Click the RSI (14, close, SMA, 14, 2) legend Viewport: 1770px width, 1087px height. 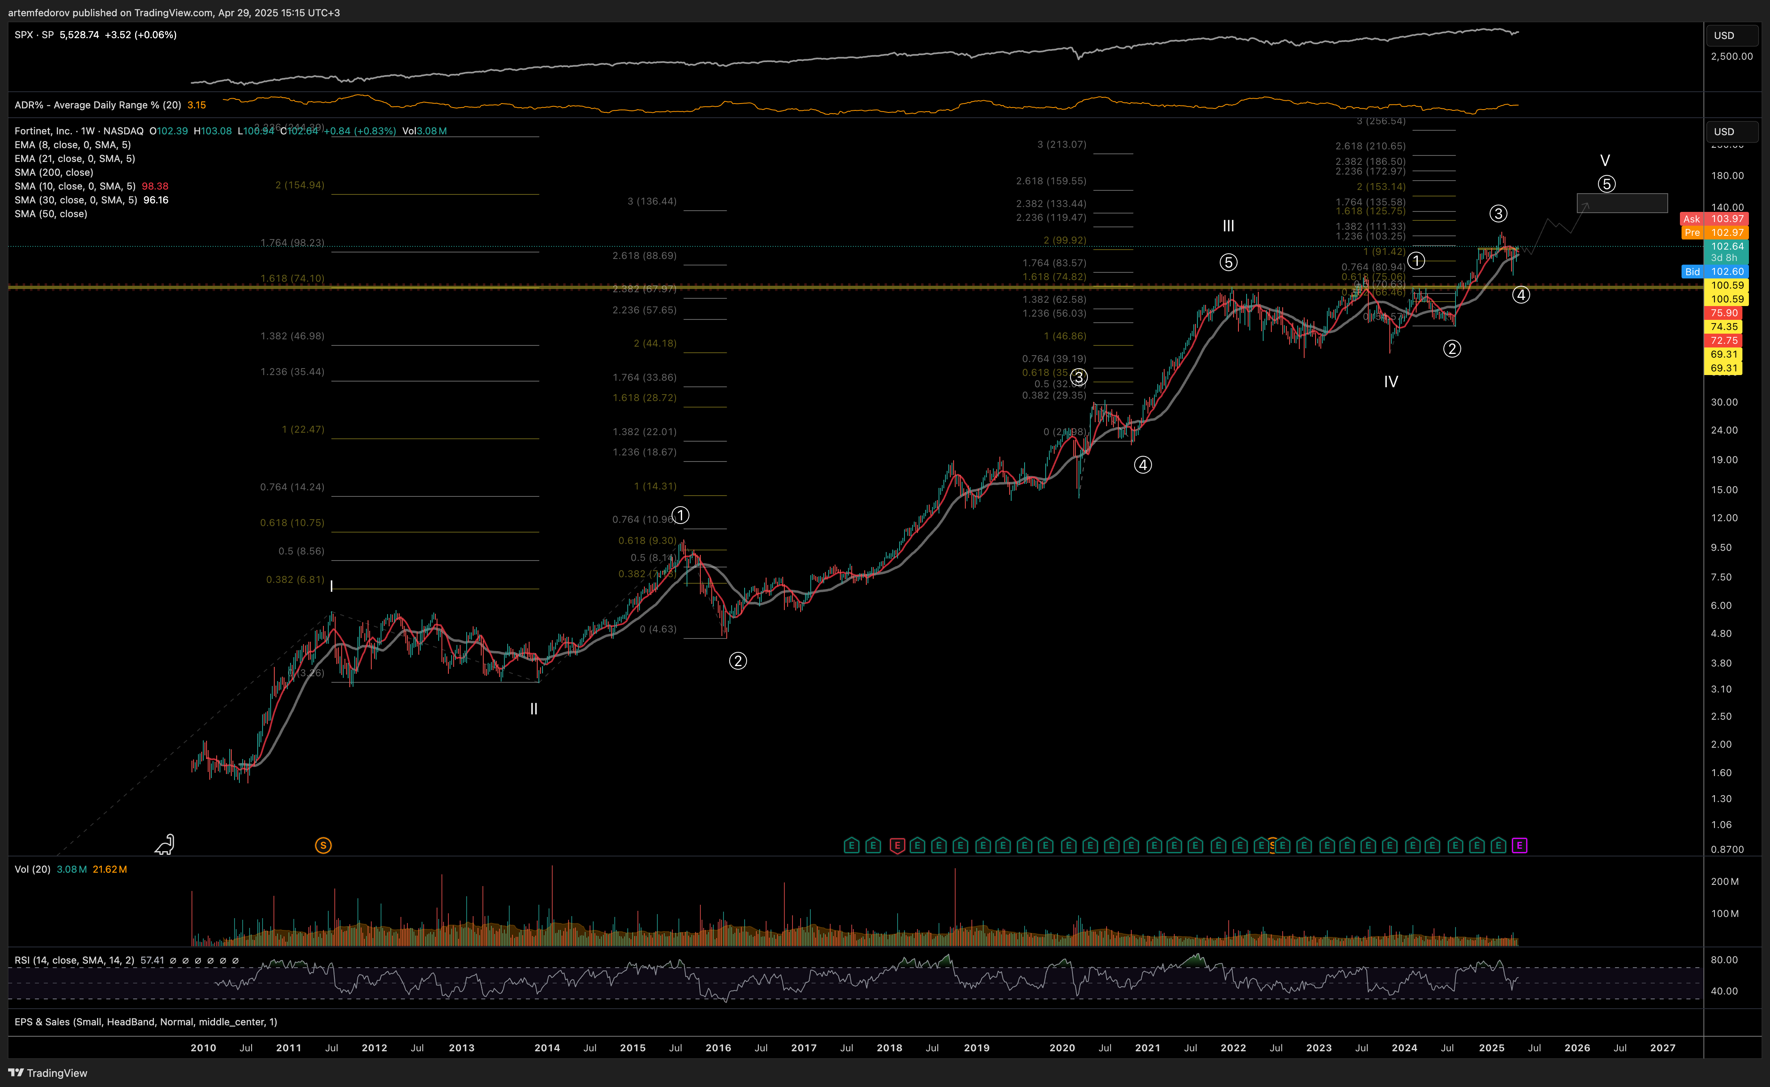click(x=74, y=960)
